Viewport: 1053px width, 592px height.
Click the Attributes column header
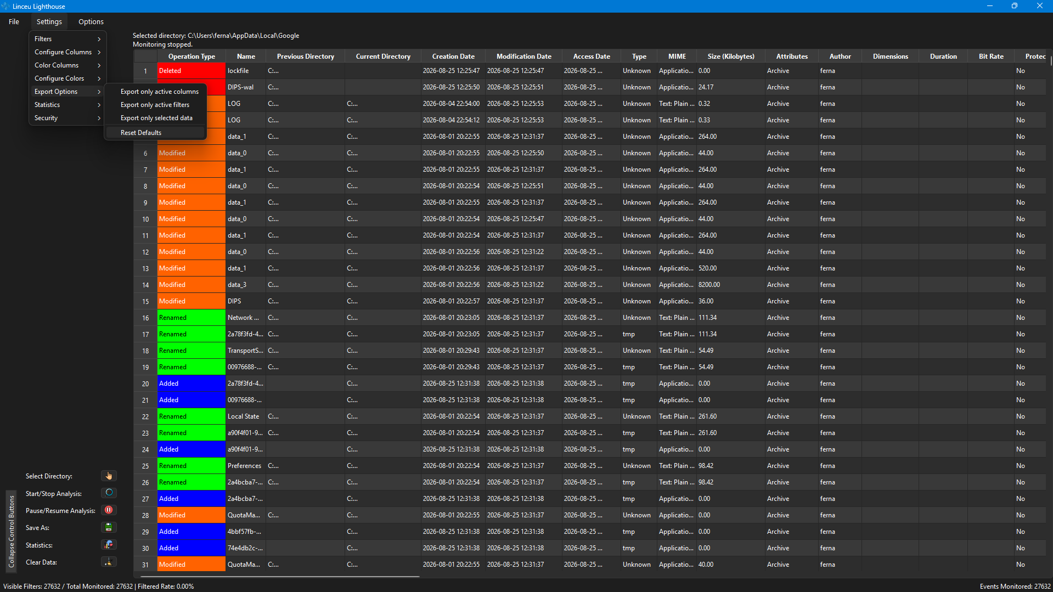[x=792, y=57]
